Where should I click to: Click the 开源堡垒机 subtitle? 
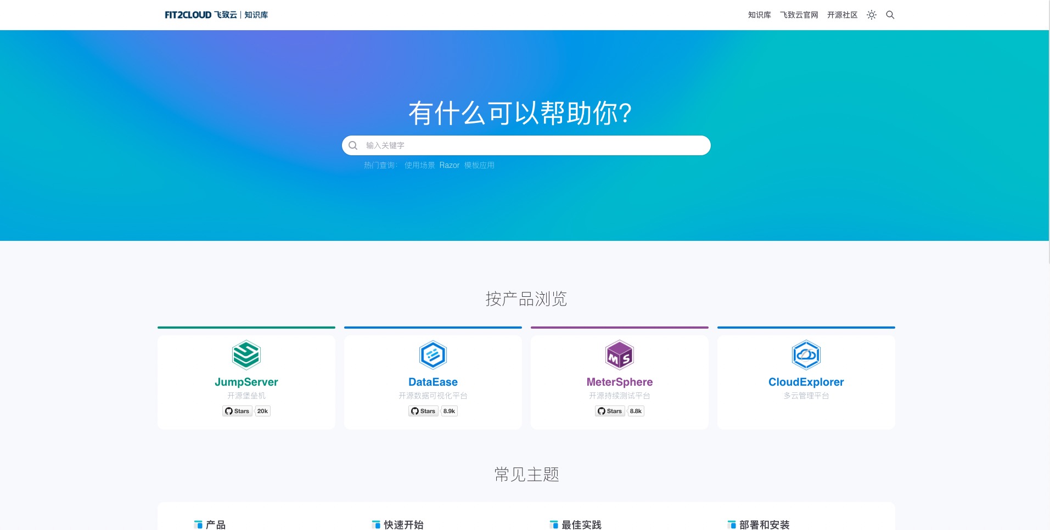[246, 396]
